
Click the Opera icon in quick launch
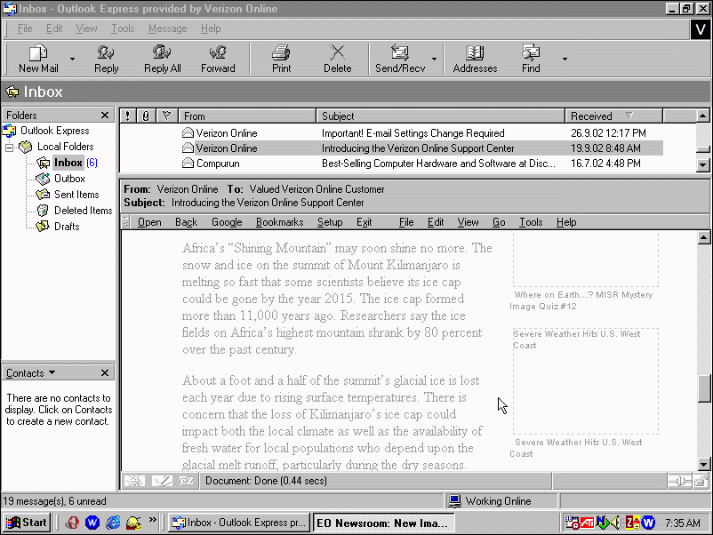[71, 523]
